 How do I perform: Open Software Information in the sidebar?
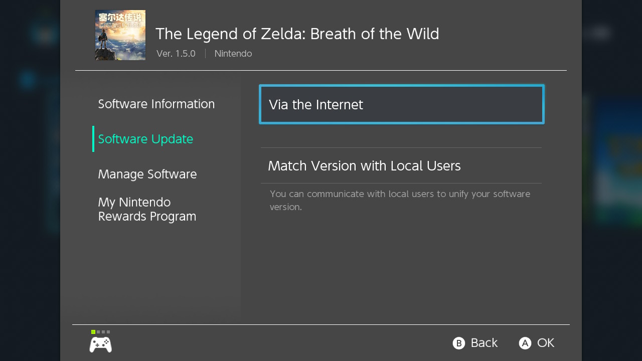(156, 104)
